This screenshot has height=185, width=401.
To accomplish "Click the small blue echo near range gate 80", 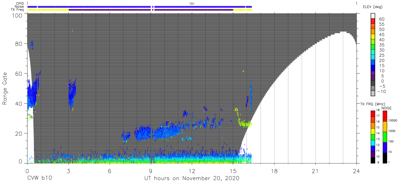I will (x=32, y=45).
